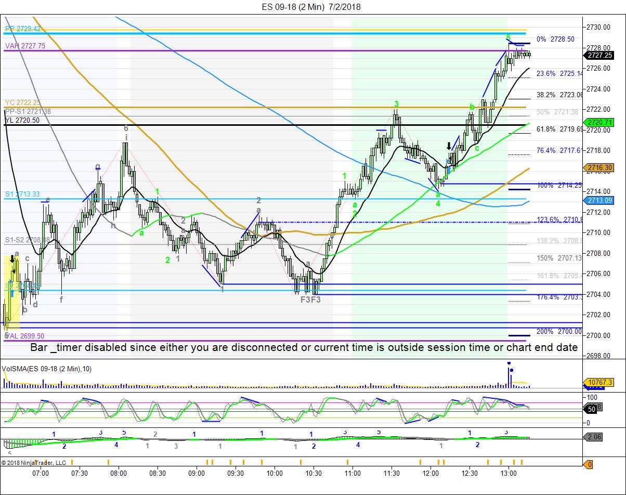
Task: Click the Bar_timer disabled message text
Action: (x=304, y=347)
